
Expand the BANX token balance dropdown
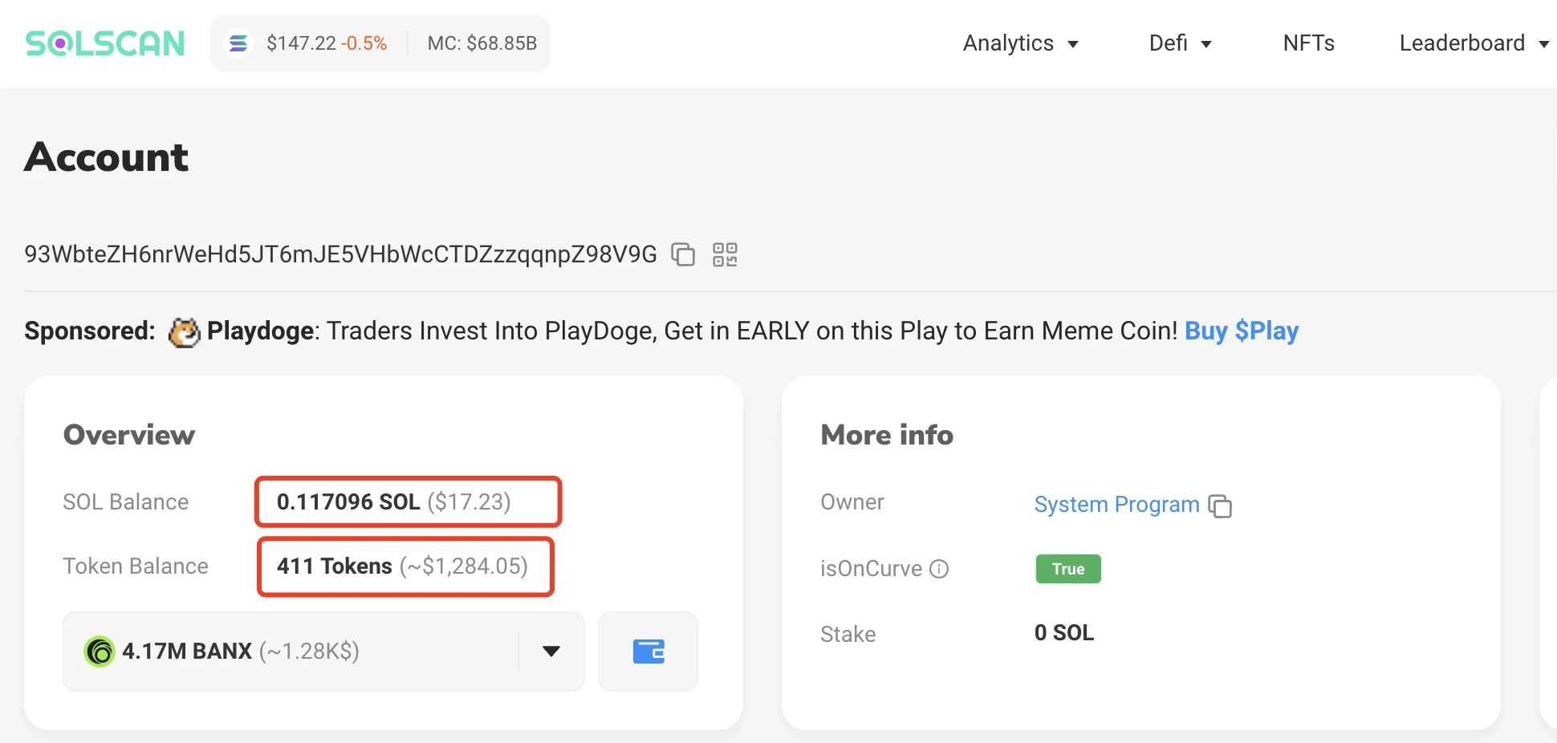[x=551, y=651]
